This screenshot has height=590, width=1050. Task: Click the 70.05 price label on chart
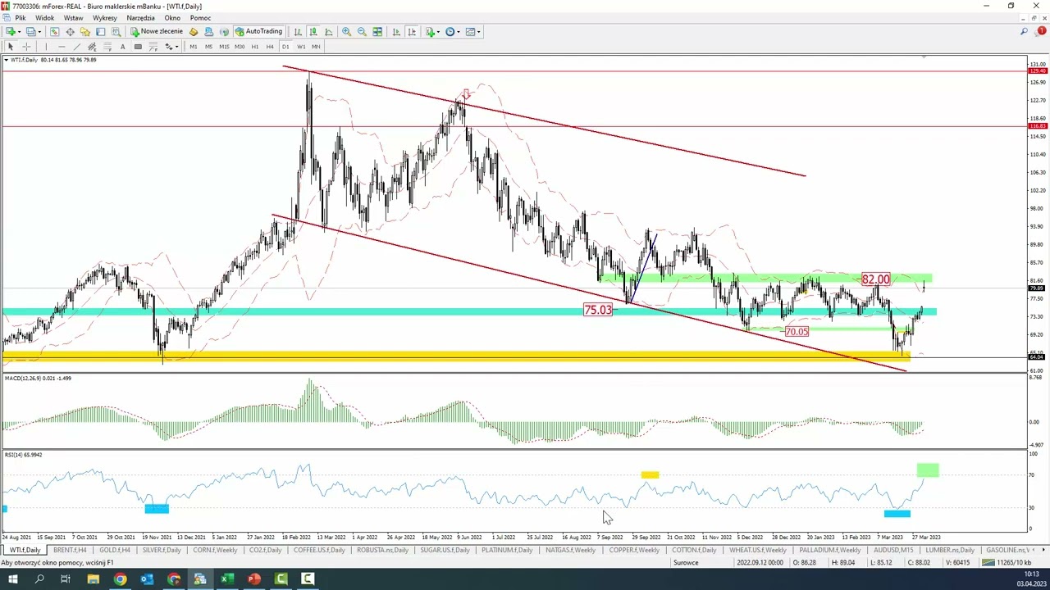(797, 332)
